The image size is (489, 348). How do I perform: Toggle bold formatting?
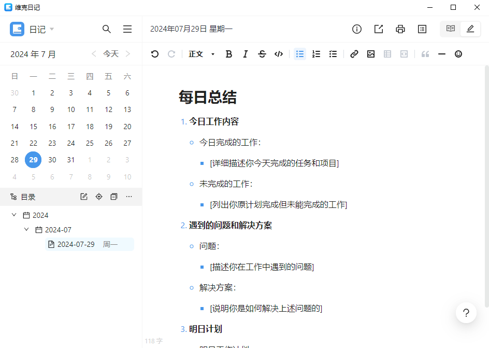coord(229,54)
